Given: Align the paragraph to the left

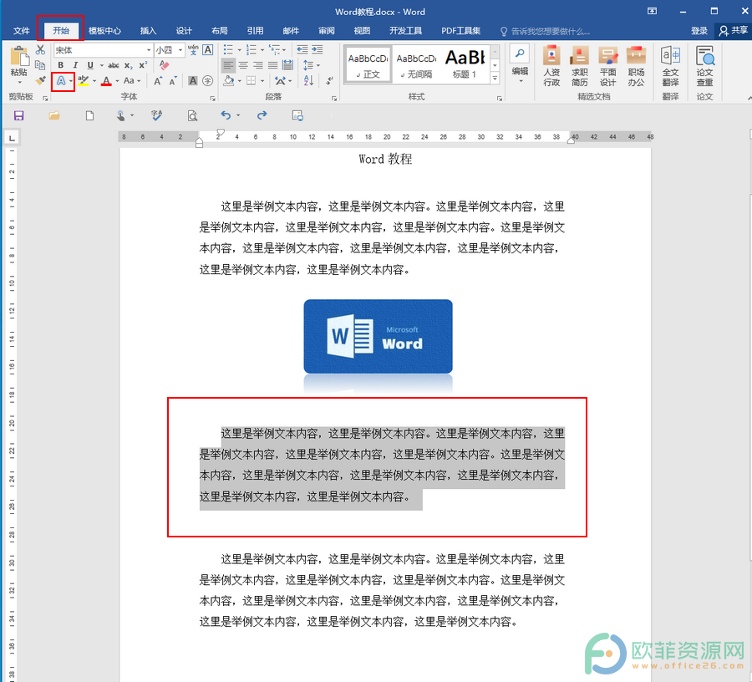Looking at the screenshot, I should click(x=228, y=65).
